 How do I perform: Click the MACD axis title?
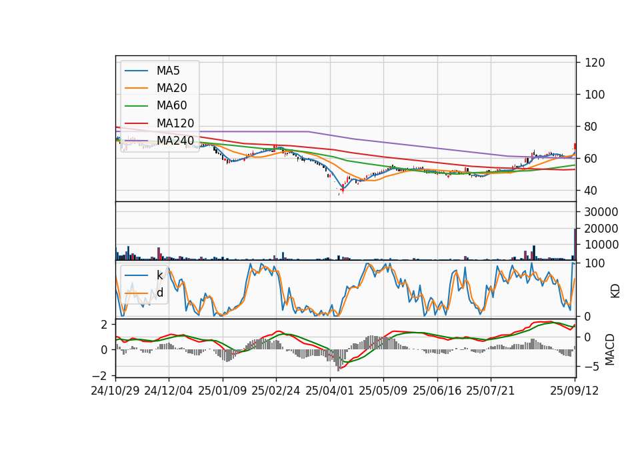[610, 349]
